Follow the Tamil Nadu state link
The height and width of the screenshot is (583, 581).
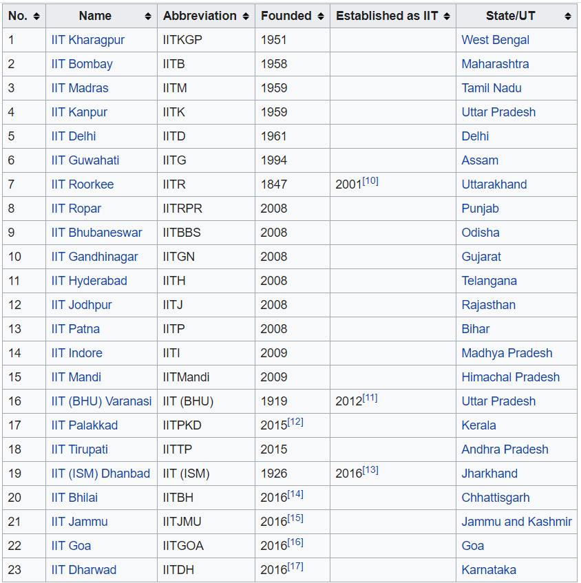coord(492,88)
